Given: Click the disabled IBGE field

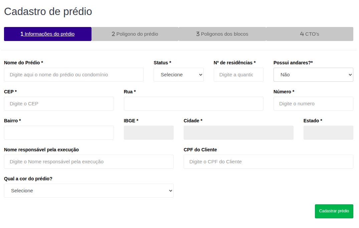Looking at the screenshot, I should click(x=149, y=133).
